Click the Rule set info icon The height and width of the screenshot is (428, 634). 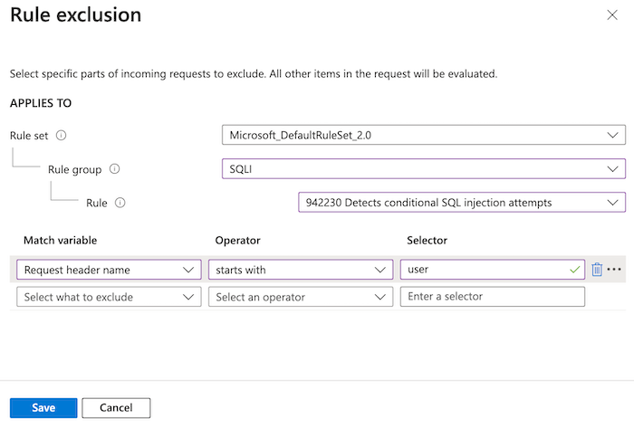point(62,136)
